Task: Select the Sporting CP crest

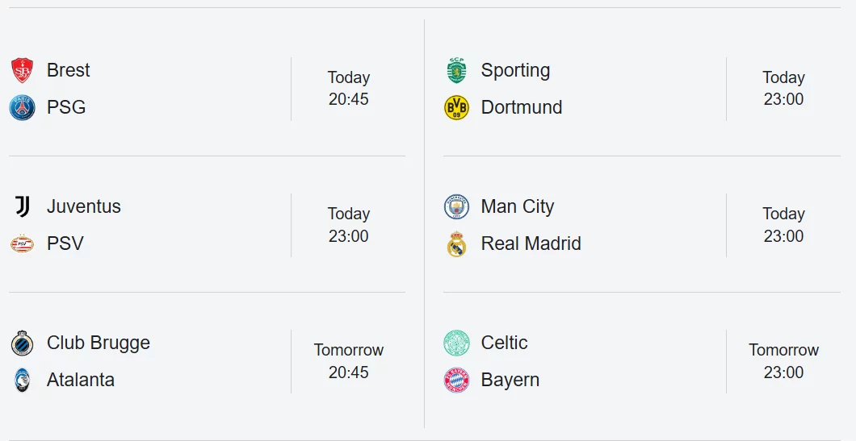Action: [x=456, y=70]
